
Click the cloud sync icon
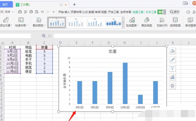click(188, 12)
